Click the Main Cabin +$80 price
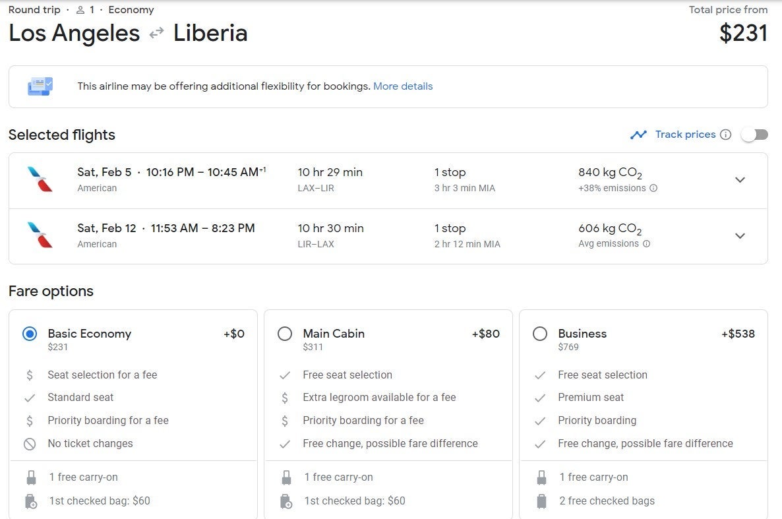This screenshot has height=519, width=782. point(486,334)
